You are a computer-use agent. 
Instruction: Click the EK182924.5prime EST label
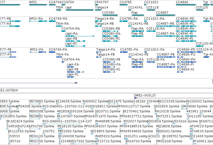(x=20, y=121)
